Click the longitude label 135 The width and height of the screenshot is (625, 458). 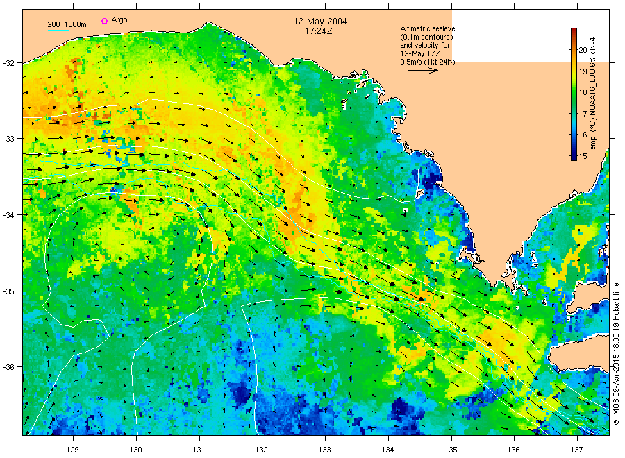click(451, 450)
